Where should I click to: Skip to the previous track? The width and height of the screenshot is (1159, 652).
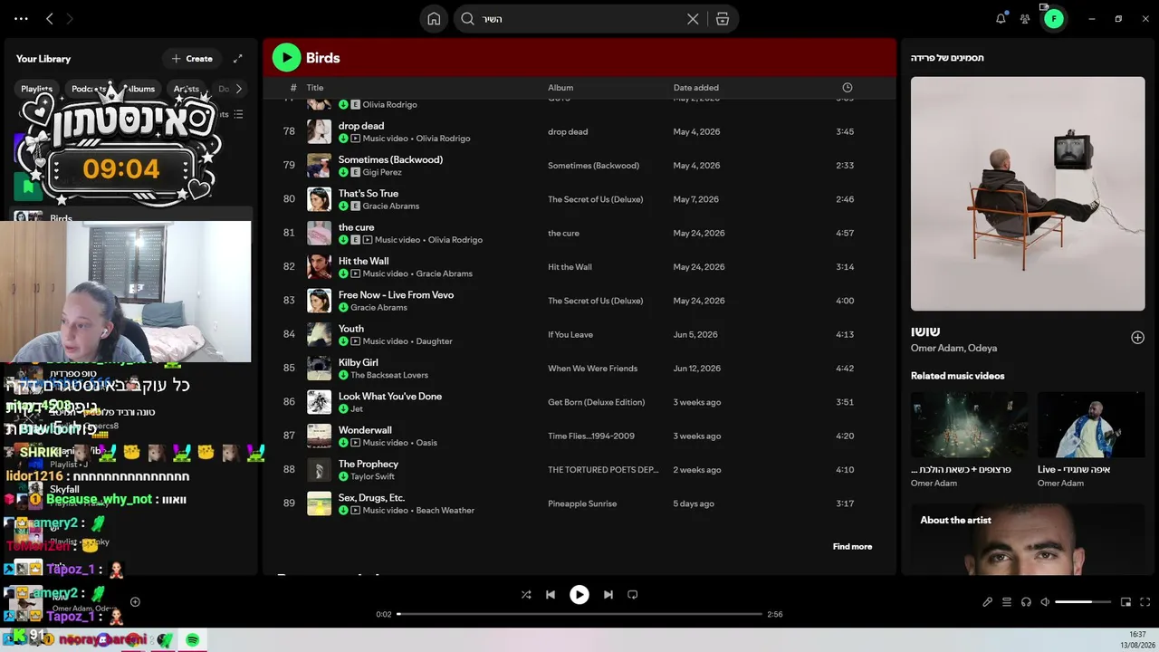(x=551, y=595)
